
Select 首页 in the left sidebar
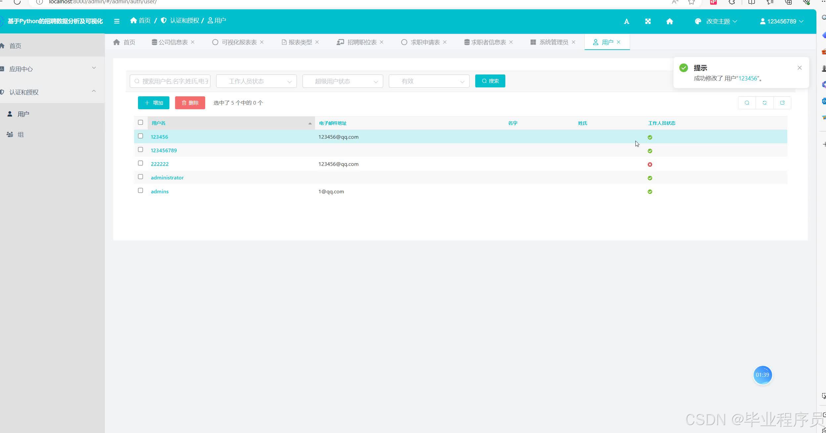pyautogui.click(x=52, y=46)
